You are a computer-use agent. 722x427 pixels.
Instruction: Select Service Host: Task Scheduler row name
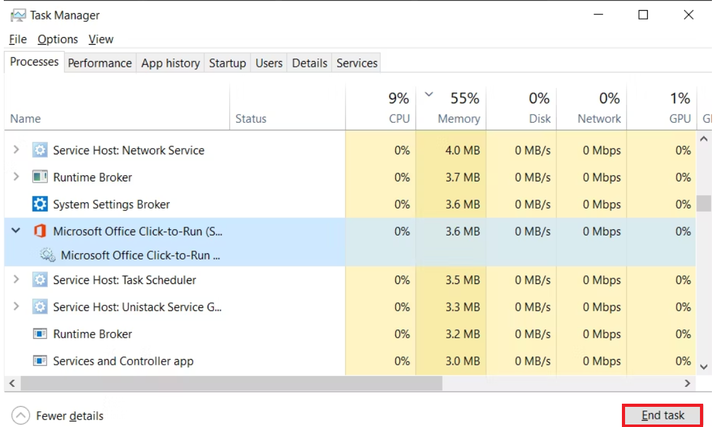coord(125,280)
